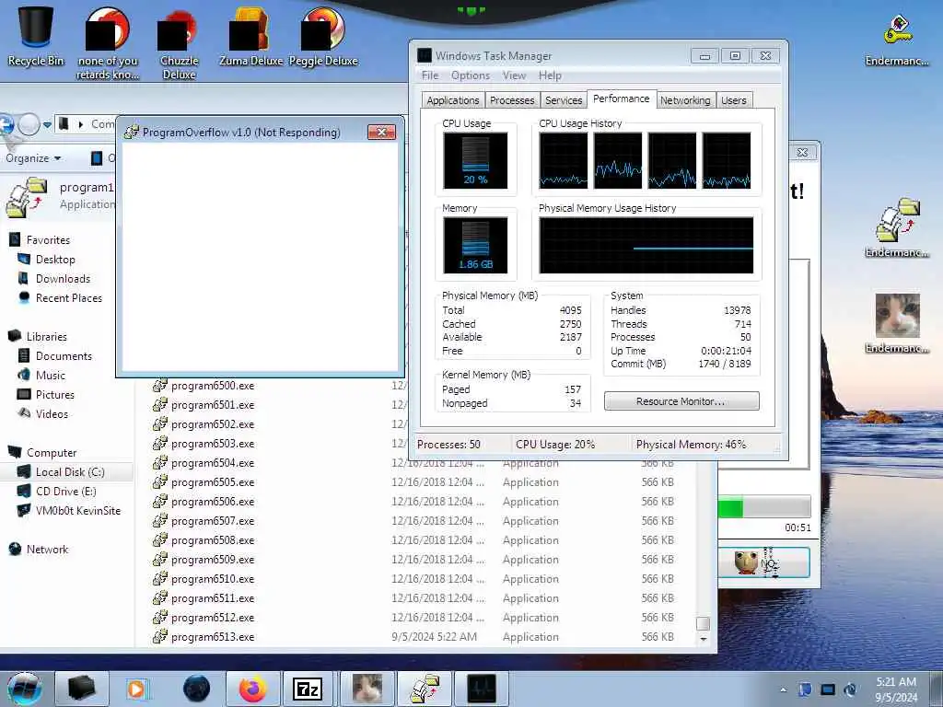The width and height of the screenshot is (943, 707).
Task: Select Downloads under Favorites
Action: coord(63,278)
